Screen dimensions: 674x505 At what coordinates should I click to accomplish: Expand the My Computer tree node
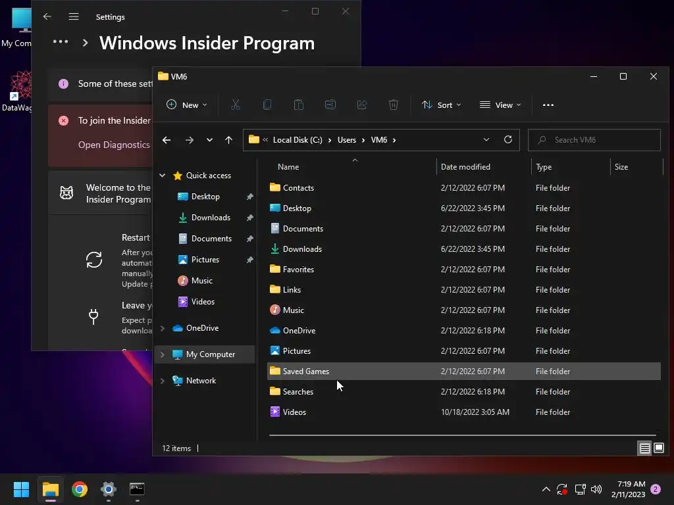[163, 354]
